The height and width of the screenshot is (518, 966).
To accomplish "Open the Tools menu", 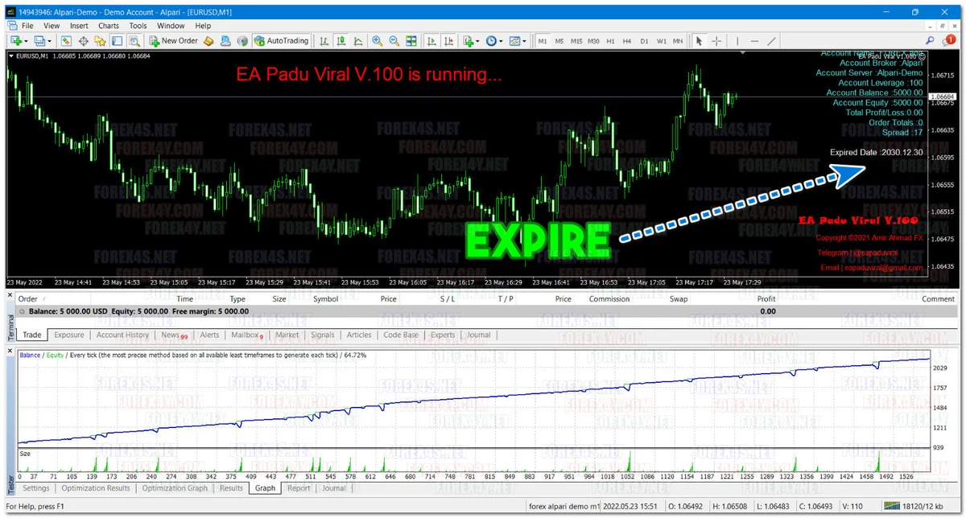I will click(138, 26).
